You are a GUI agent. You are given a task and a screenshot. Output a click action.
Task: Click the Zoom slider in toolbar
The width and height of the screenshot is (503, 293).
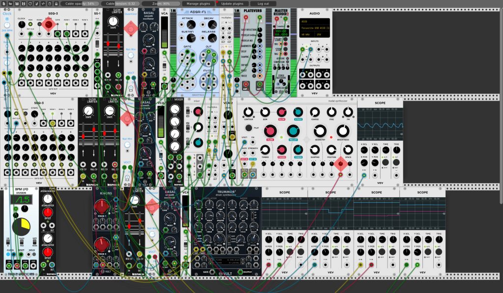[161, 3]
